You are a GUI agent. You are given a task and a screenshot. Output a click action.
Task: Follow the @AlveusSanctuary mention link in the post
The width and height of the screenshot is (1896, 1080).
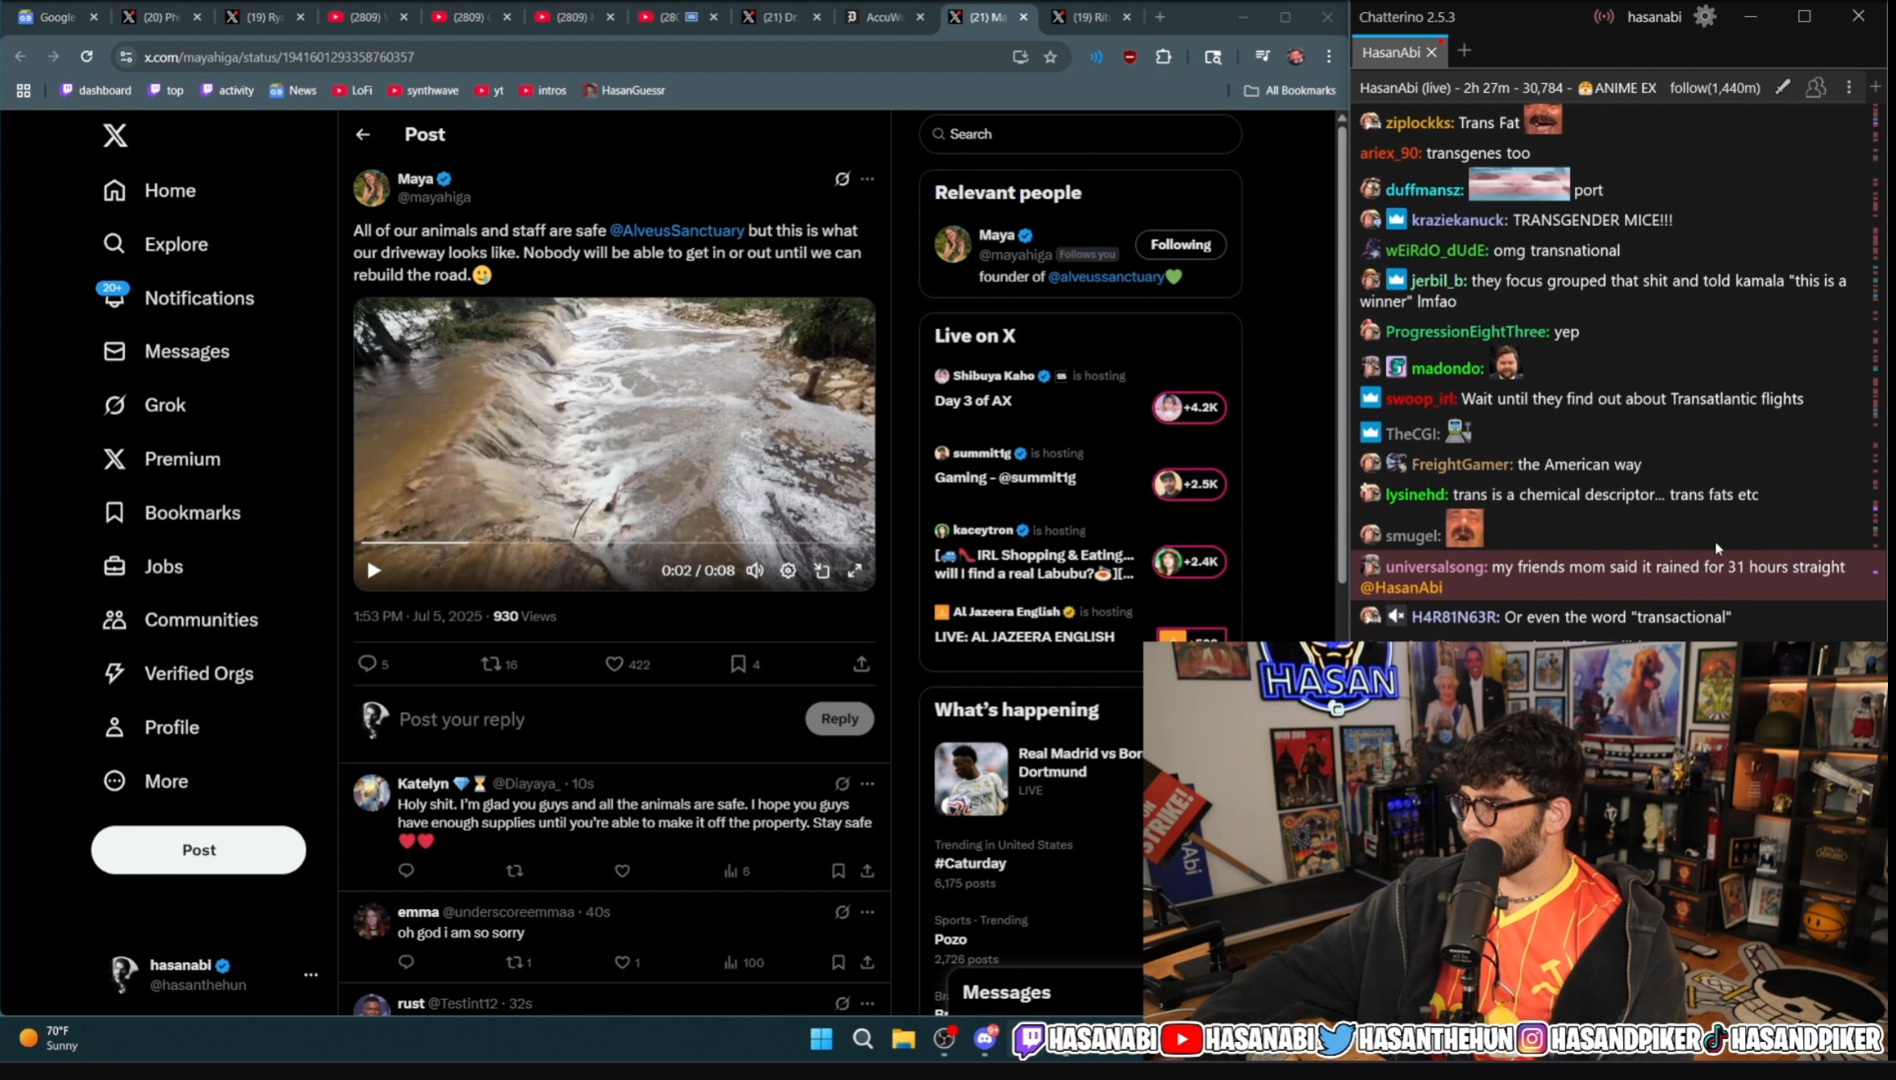click(677, 231)
